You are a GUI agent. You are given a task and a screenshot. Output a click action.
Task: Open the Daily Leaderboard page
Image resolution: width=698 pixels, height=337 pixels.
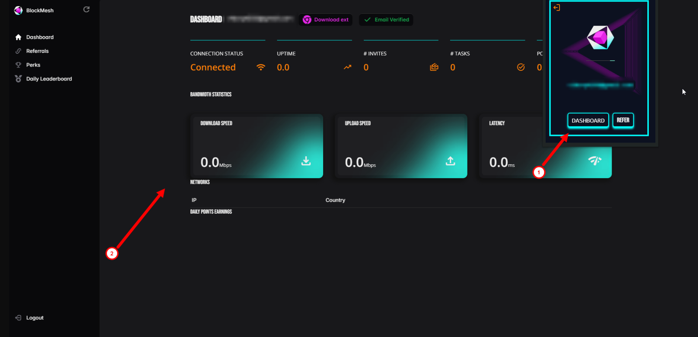(49, 79)
